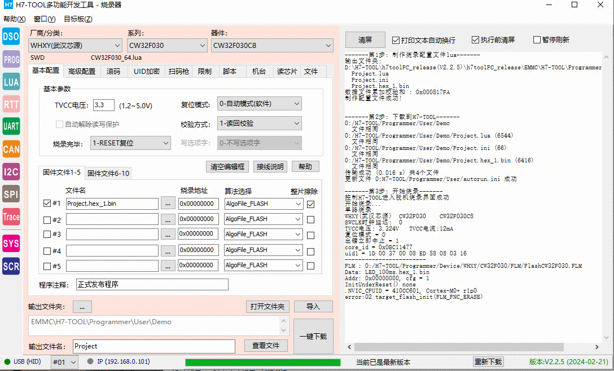Open the CAN sidebar icon
Screen dimensions: 614x371
(x=11, y=149)
